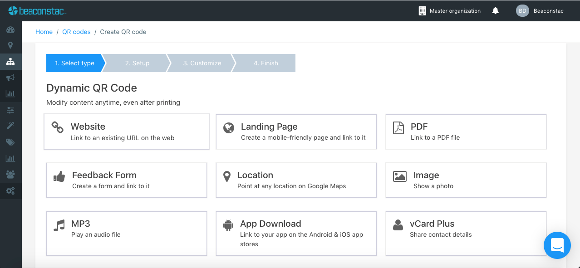
Task: Select step 4 Finish
Action: click(266, 63)
